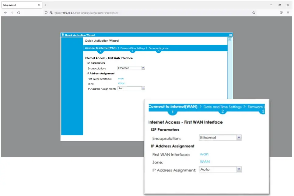294x196 pixels.
Task: Click the 'Quick Activation Wizard' page heading
Action: (x=102, y=41)
